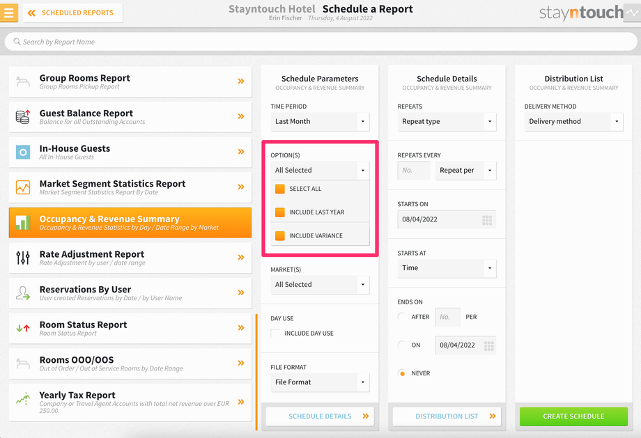This screenshot has height=438, width=641.
Task: Select the Yearly Tax Report item
Action: (x=130, y=402)
